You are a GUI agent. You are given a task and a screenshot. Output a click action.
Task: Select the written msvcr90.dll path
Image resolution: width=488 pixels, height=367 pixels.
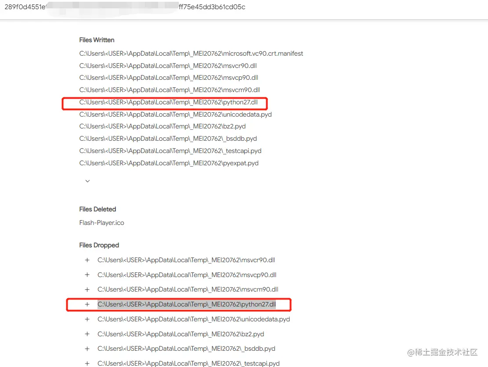[168, 66]
